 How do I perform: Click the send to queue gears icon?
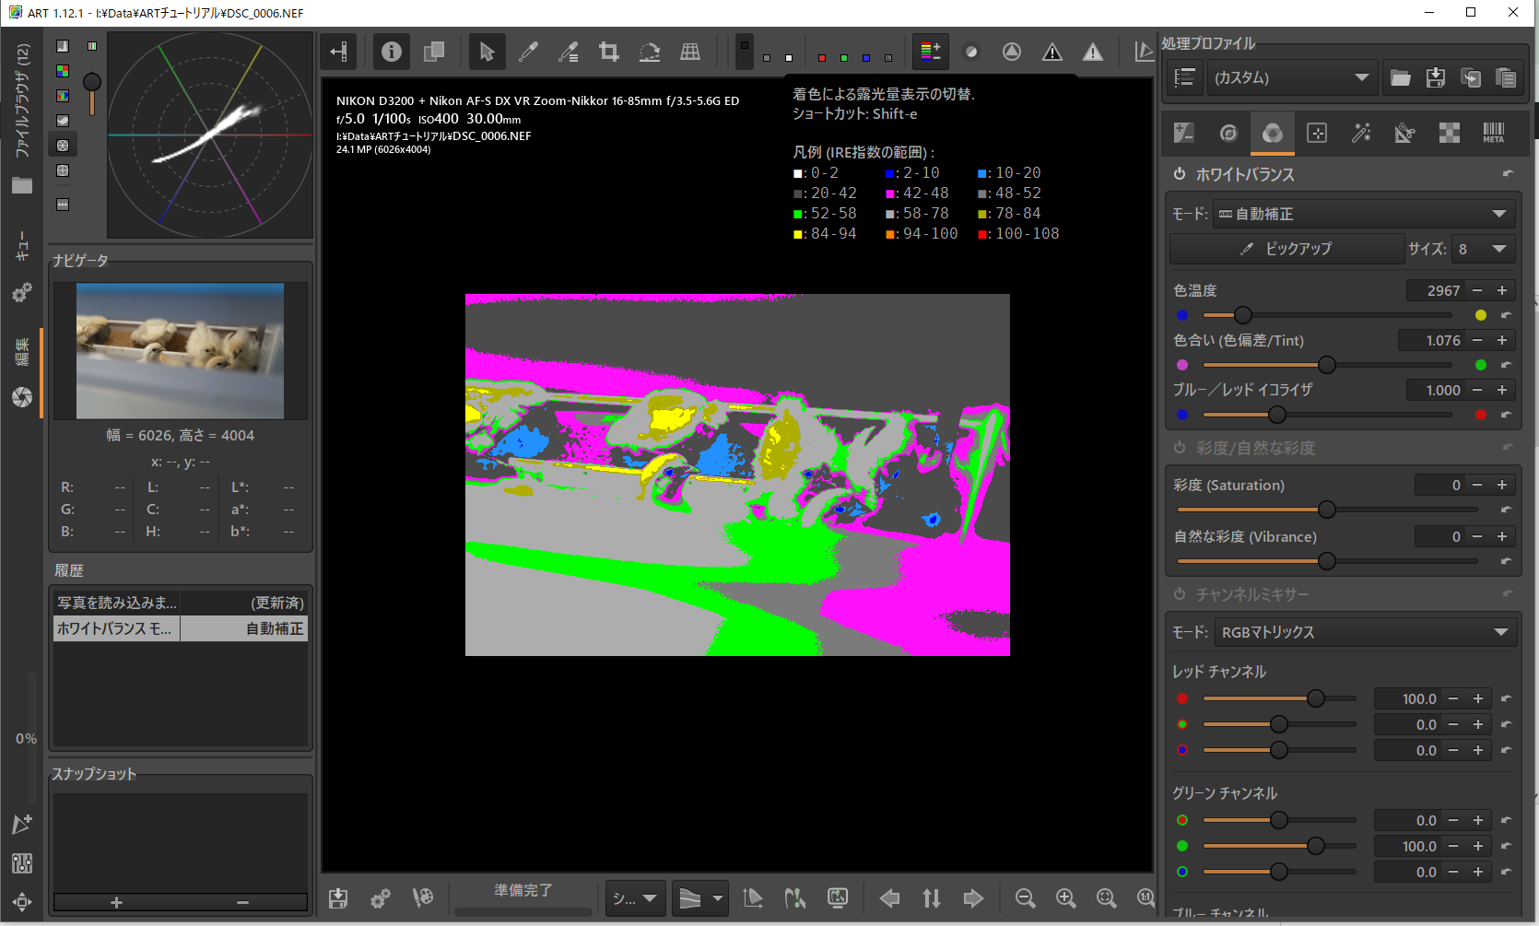click(x=380, y=897)
